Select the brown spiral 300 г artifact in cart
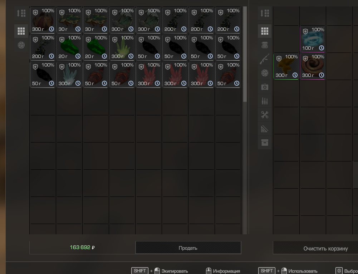This screenshot has height=274, width=358. (313, 66)
